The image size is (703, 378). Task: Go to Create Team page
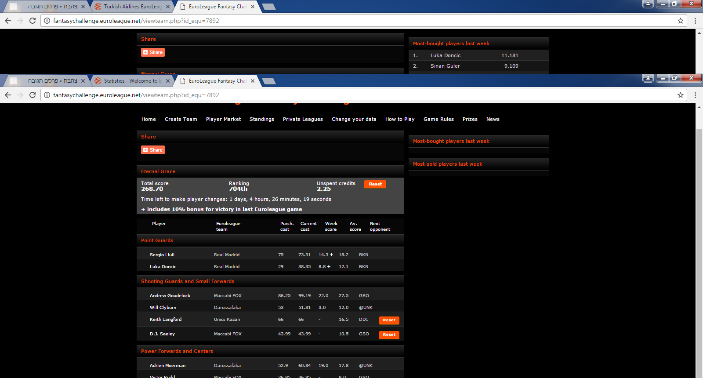(181, 119)
